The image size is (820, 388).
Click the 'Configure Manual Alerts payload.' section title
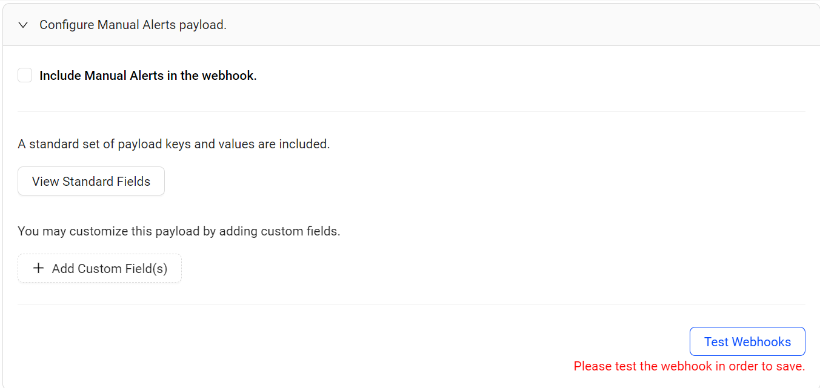[133, 25]
